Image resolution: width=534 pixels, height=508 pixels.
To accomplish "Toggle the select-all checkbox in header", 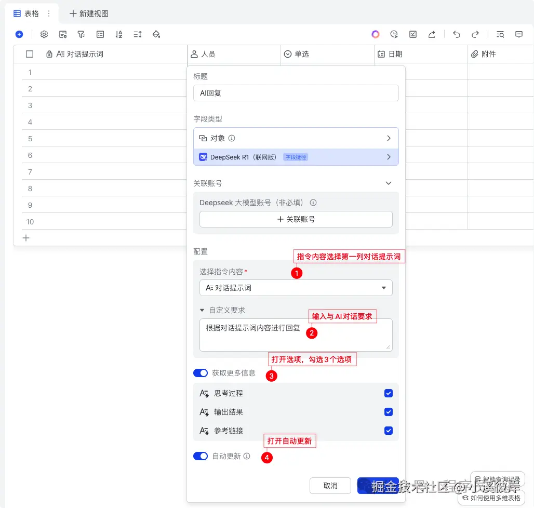I will pos(30,54).
